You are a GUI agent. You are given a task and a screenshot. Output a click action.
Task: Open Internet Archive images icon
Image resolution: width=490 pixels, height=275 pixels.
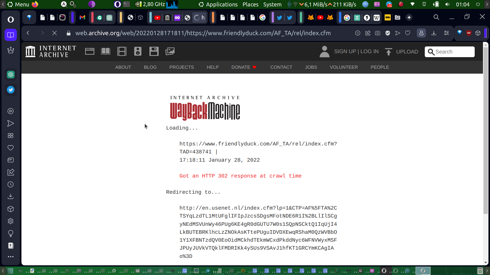click(x=170, y=51)
